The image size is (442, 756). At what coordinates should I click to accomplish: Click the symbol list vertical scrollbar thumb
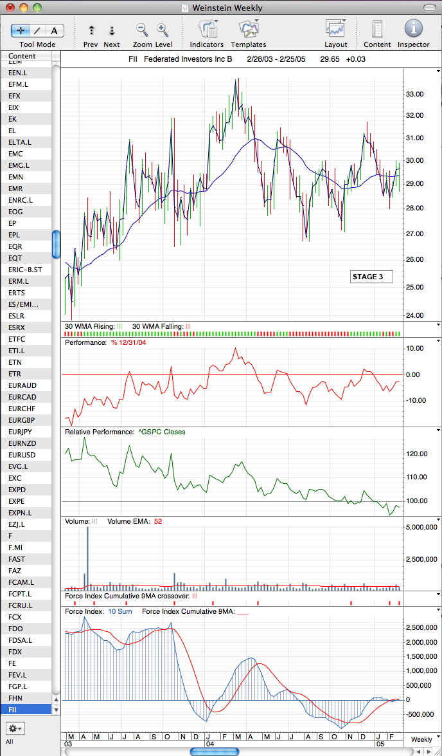pyautogui.click(x=57, y=245)
